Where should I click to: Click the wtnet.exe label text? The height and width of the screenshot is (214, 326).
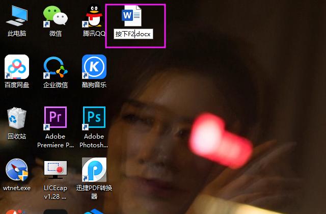[x=17, y=188]
